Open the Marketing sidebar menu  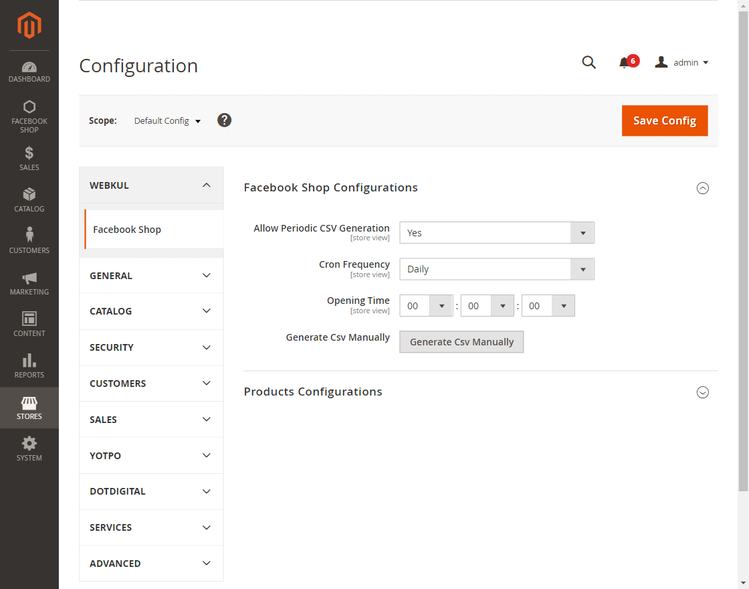pyautogui.click(x=29, y=284)
